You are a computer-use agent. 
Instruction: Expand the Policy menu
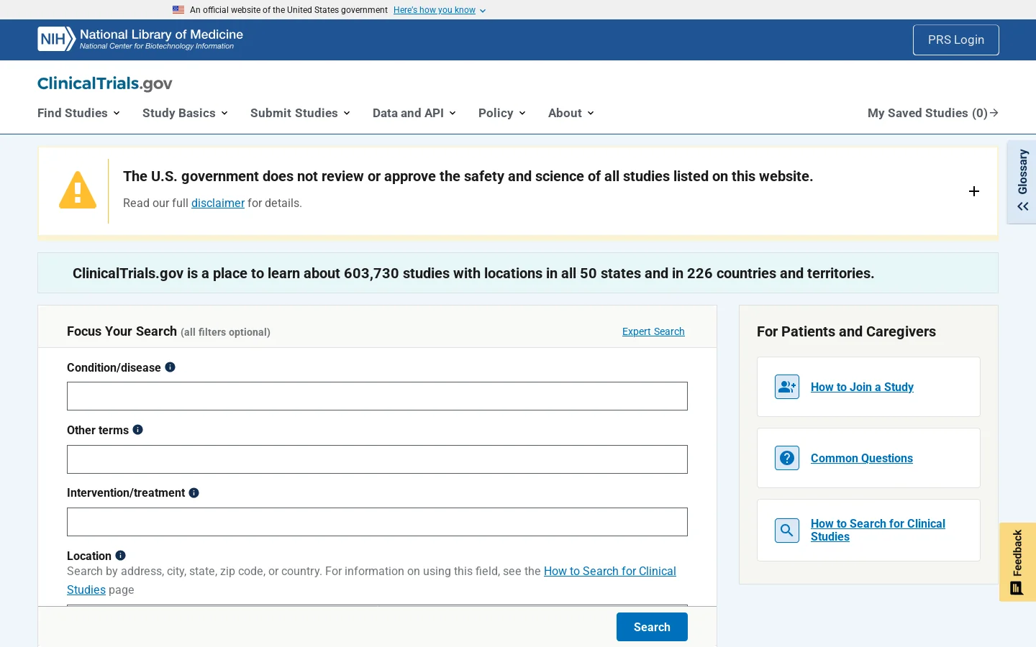pos(501,113)
